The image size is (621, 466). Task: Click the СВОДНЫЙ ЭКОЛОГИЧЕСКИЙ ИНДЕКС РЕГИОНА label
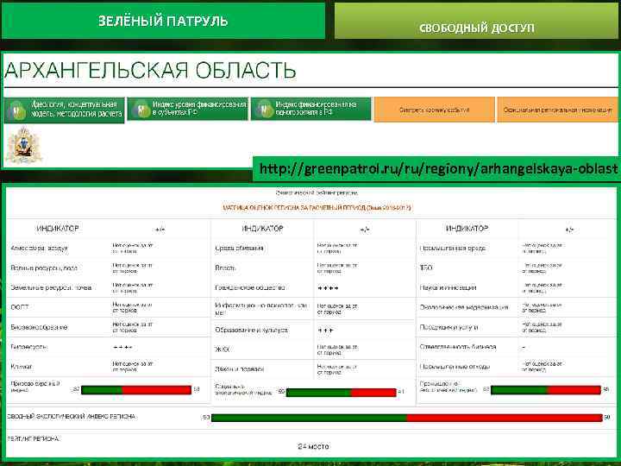pyautogui.click(x=72, y=417)
